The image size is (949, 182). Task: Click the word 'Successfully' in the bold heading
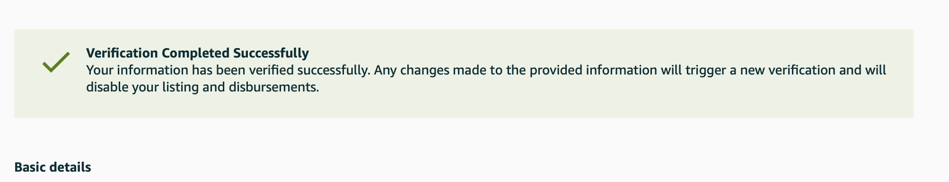coord(271,53)
